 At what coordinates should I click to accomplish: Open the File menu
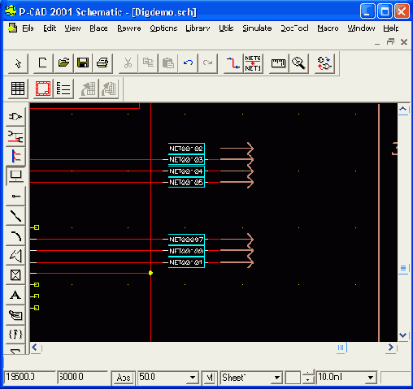28,28
